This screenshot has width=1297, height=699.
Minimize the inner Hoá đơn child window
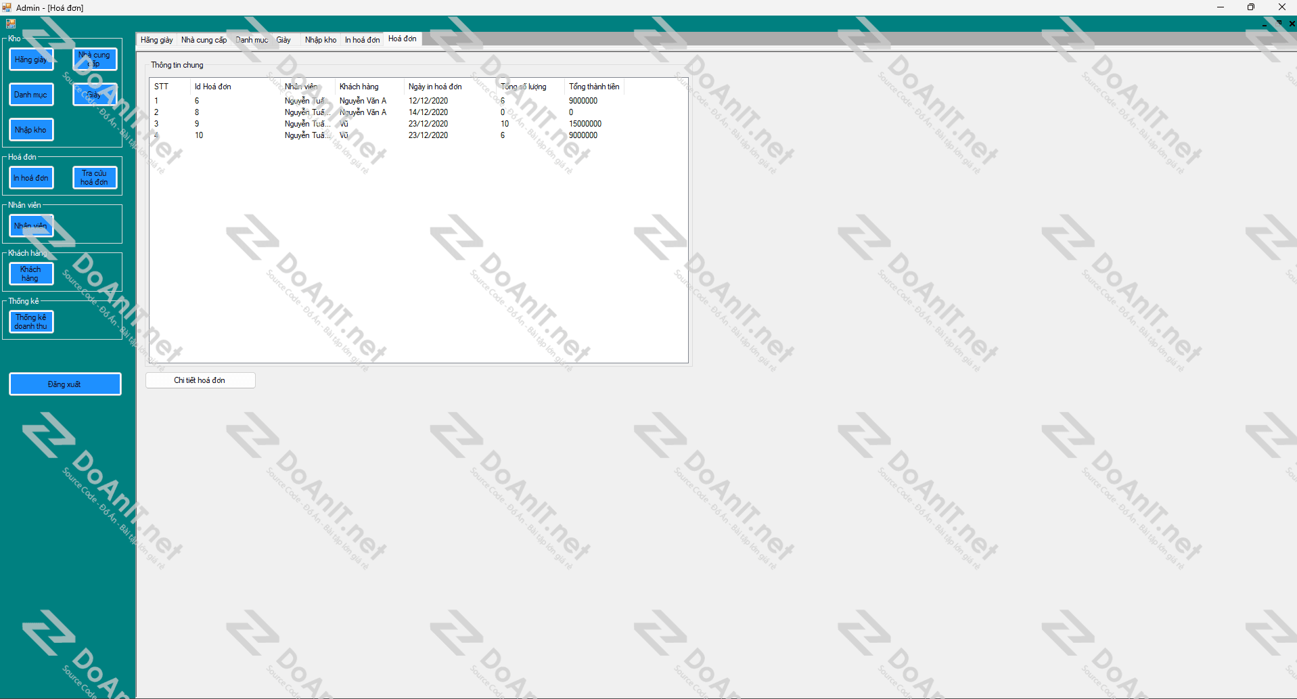(x=1264, y=24)
